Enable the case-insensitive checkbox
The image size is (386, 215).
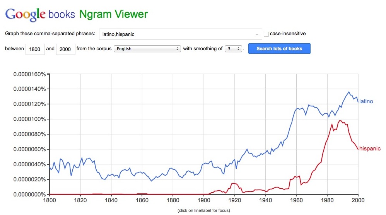pos(266,34)
